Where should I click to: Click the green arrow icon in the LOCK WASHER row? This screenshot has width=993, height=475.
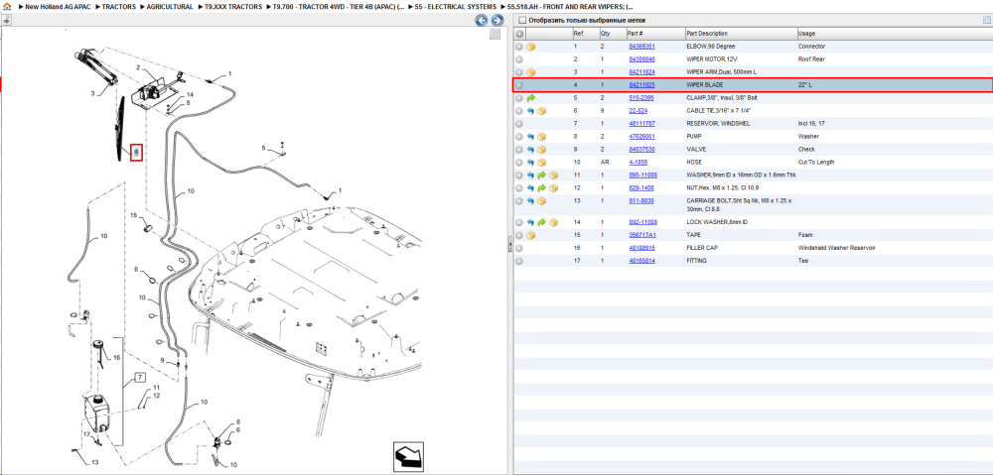[x=541, y=223]
